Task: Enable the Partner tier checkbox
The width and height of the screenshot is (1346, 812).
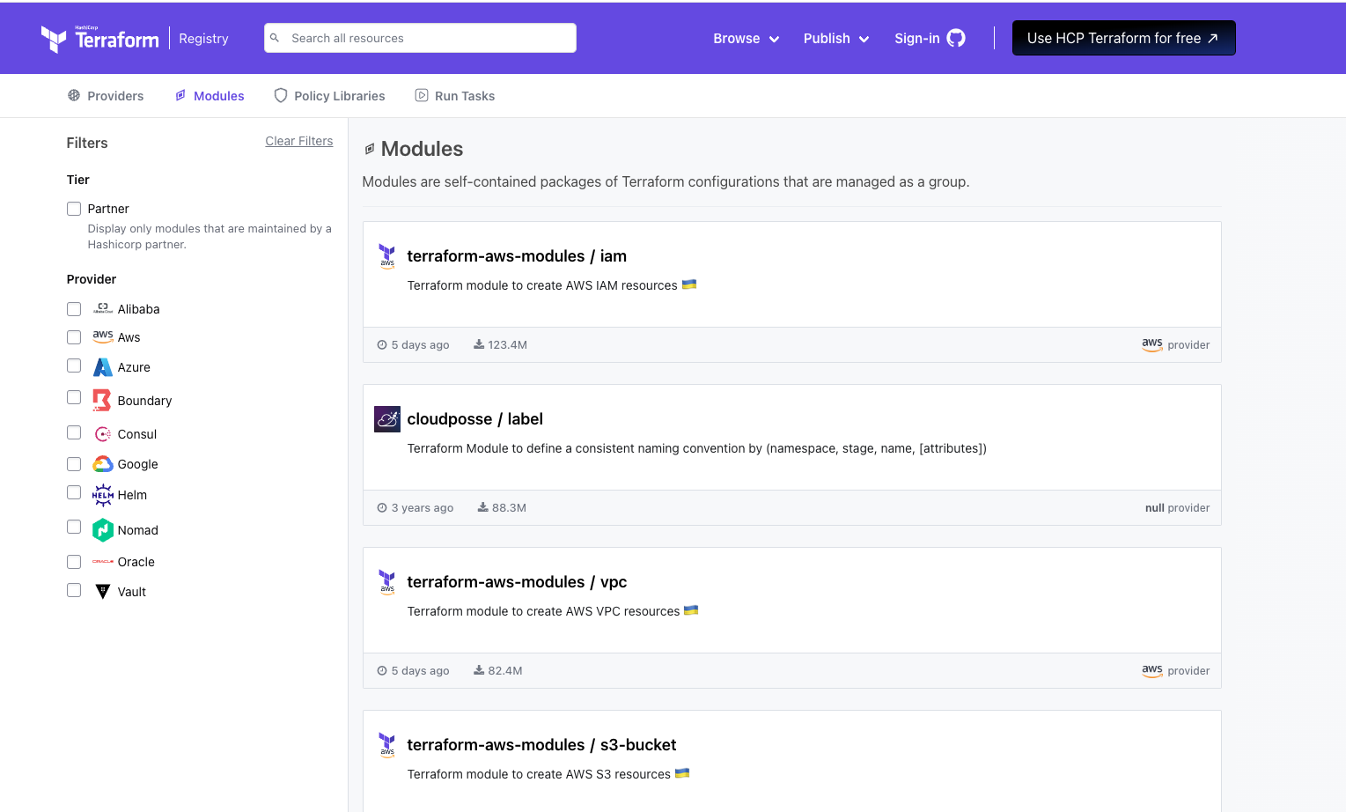Action: [74, 209]
